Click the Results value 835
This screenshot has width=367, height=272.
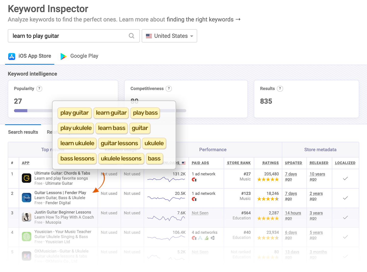(x=266, y=101)
